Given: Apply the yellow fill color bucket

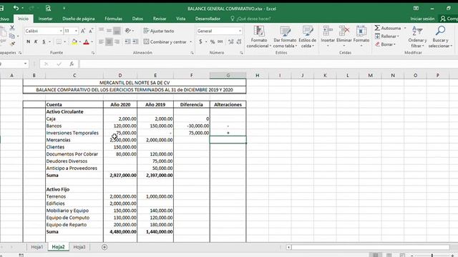Looking at the screenshot, I should point(74,42).
